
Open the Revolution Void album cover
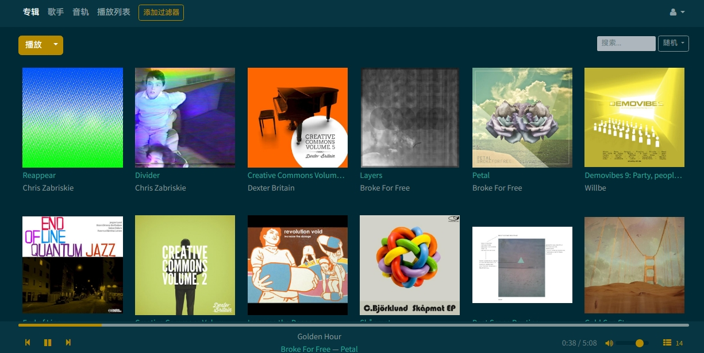[298, 265]
